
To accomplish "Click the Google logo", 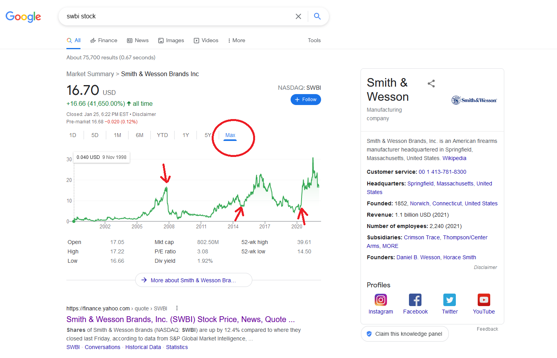I will [x=23, y=16].
